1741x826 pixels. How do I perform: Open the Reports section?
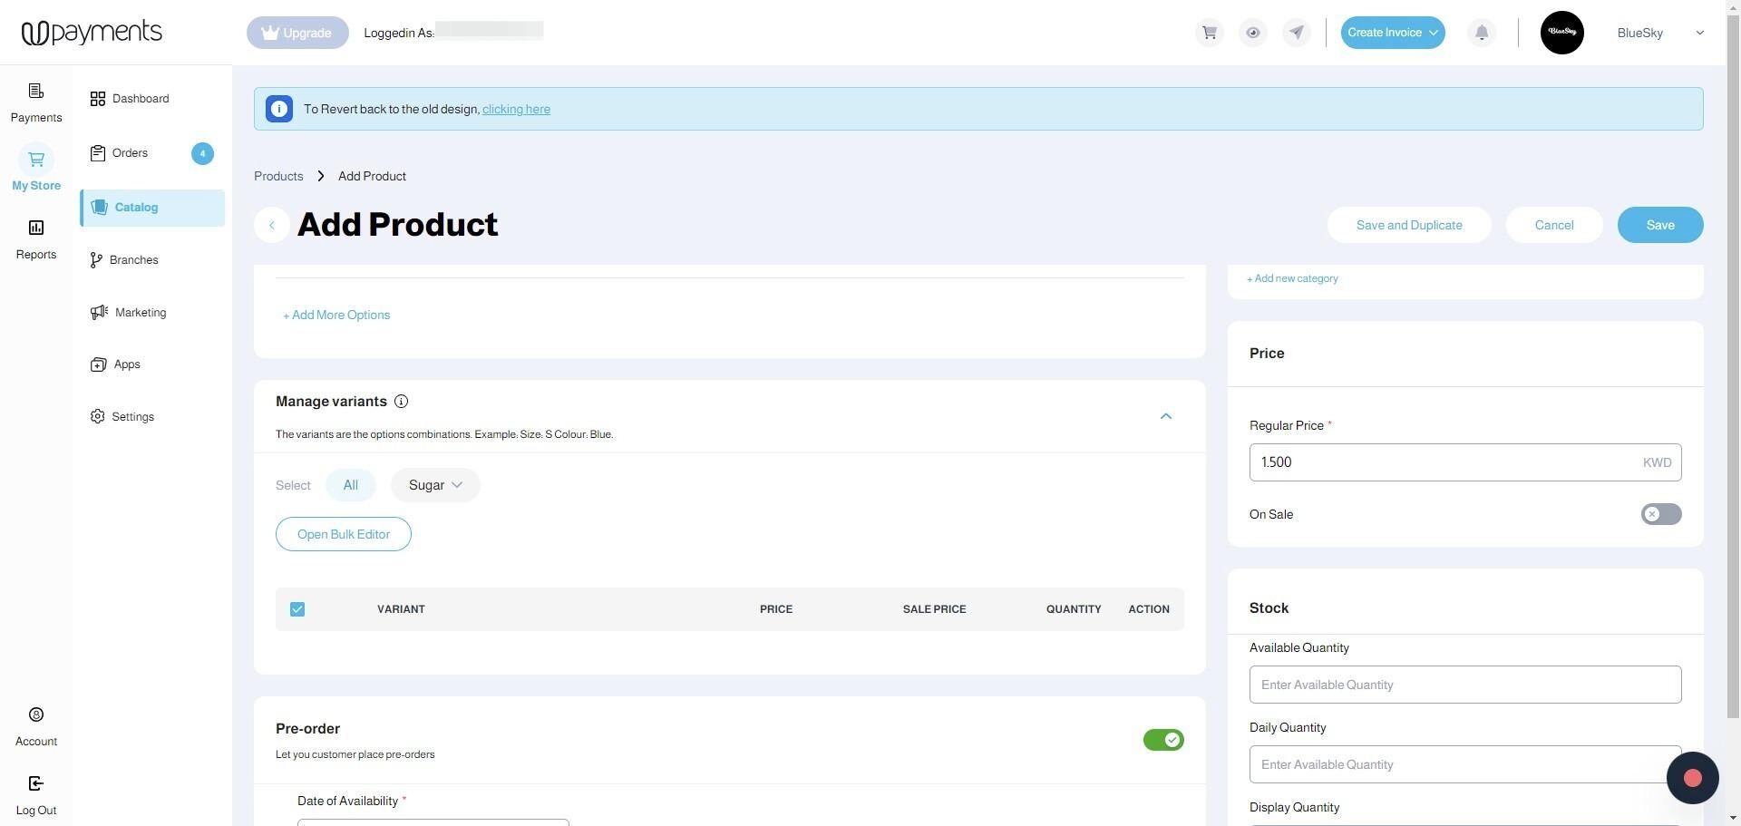click(x=36, y=239)
